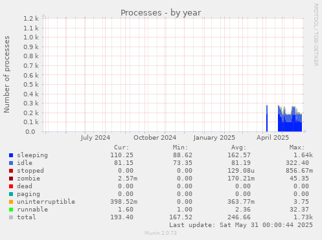Viewport: 322px width, 240px height.
Task: Click the dead legend color swatch
Action: pyautogui.click(x=11, y=186)
